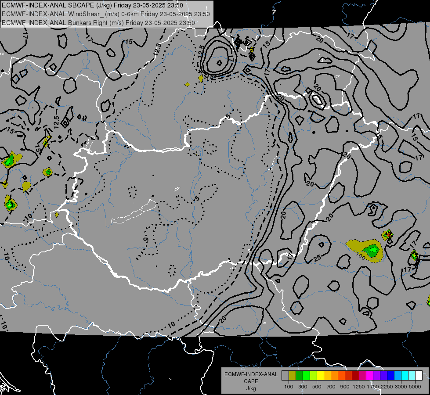Select the pure blue legend swatch
Screen dimensions: 430x395
tap(390, 376)
